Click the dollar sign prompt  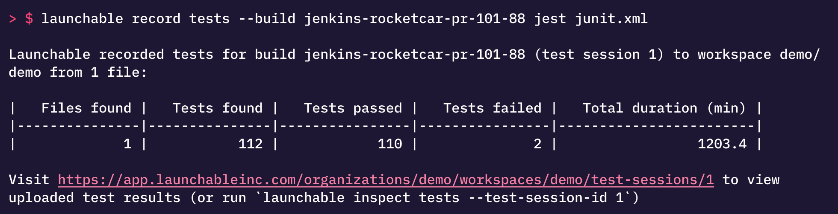point(29,19)
